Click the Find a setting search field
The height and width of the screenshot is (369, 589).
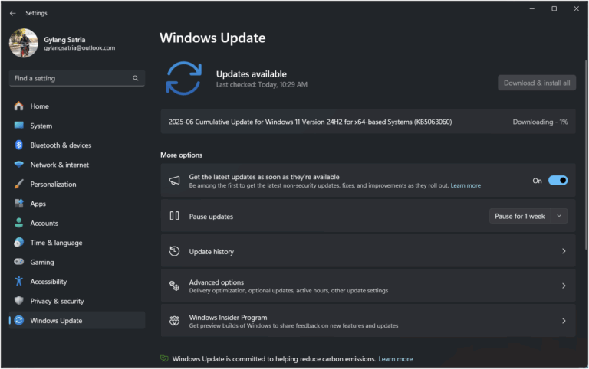[77, 78]
